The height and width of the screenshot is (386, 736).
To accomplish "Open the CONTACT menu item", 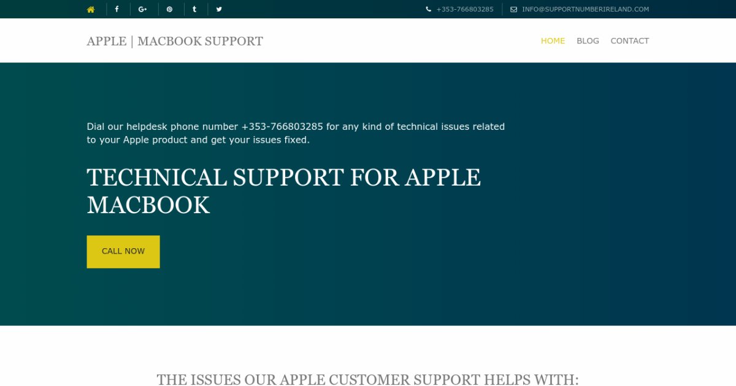I will pos(629,40).
